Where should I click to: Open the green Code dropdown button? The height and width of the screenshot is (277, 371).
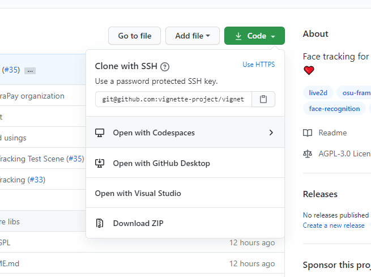pyautogui.click(x=254, y=36)
